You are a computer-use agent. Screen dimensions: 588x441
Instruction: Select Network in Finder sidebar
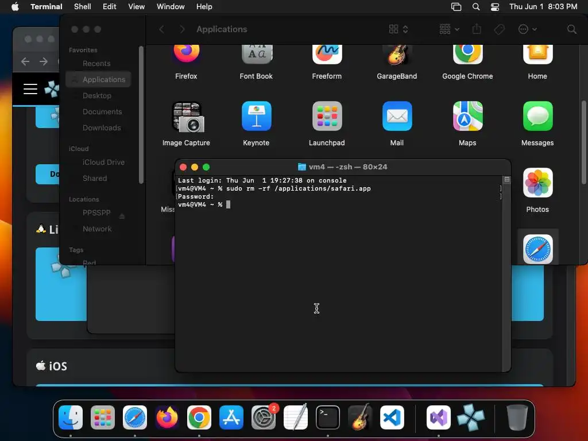coord(98,229)
